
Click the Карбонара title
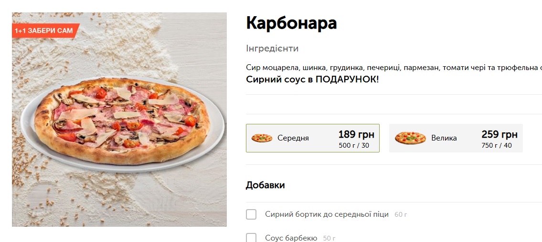coord(291,23)
